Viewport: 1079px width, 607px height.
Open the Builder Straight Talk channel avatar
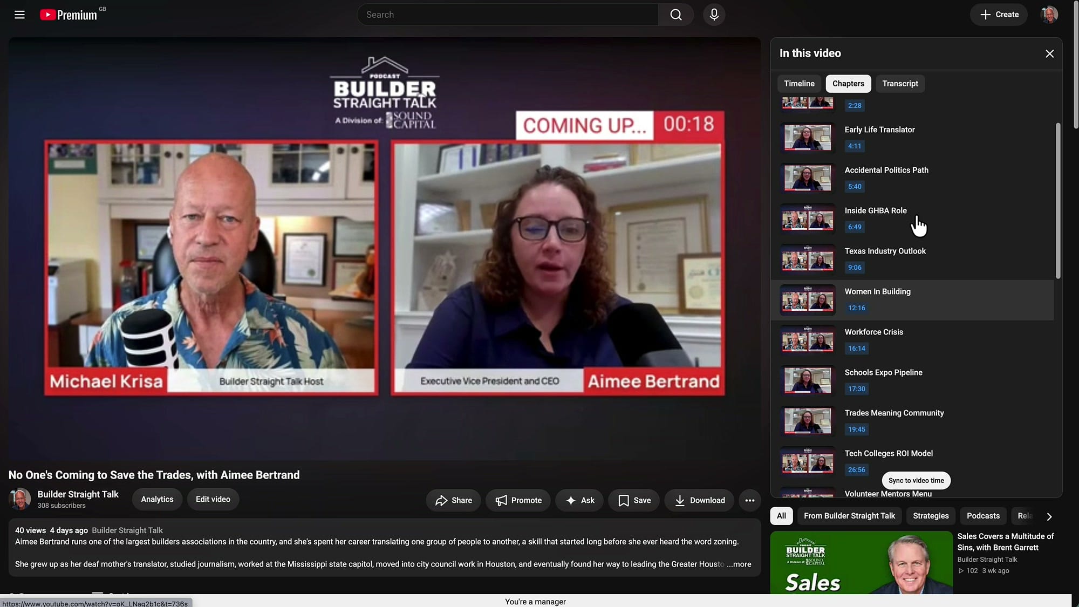click(x=20, y=499)
